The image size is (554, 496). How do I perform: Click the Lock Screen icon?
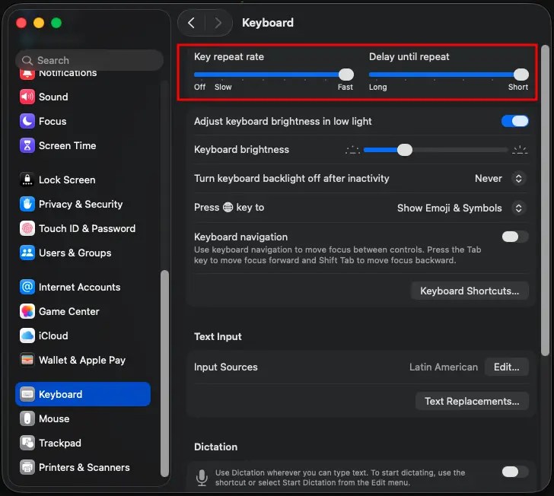click(27, 180)
